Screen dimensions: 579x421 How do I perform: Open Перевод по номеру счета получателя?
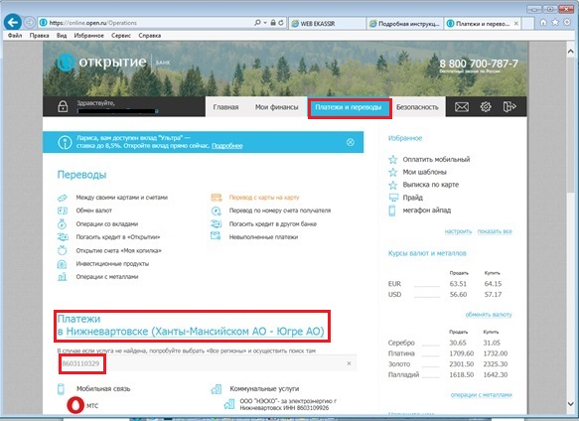pos(280,210)
